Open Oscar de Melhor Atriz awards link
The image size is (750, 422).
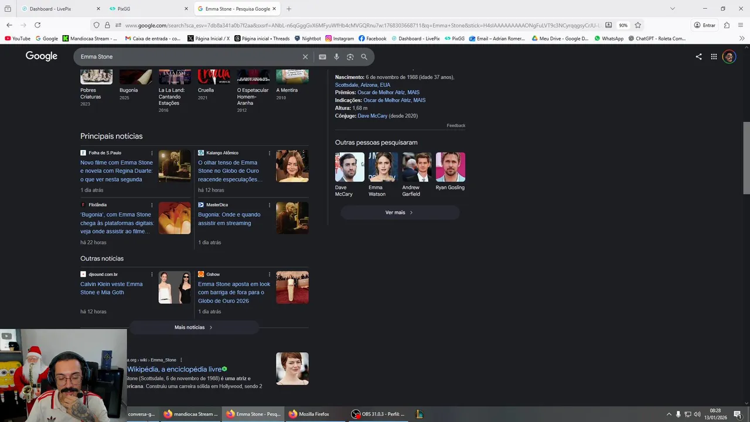[x=383, y=93]
